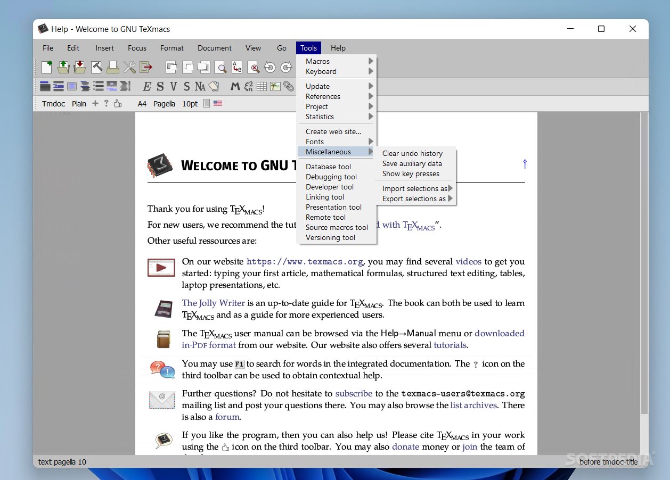Click the donate link
This screenshot has height=480, width=670.
[x=406, y=446]
